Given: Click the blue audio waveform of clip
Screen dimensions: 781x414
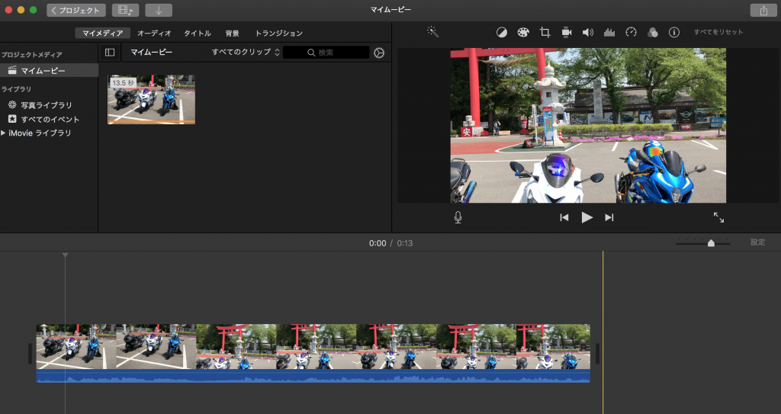Looking at the screenshot, I should coord(313,376).
